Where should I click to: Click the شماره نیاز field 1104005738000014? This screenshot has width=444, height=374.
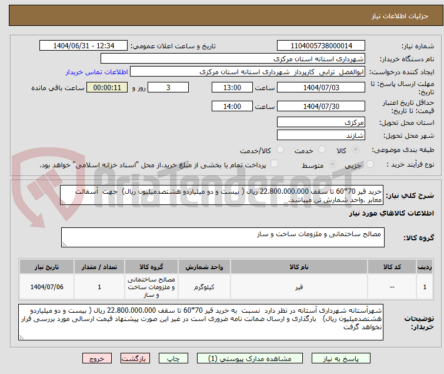point(321,46)
